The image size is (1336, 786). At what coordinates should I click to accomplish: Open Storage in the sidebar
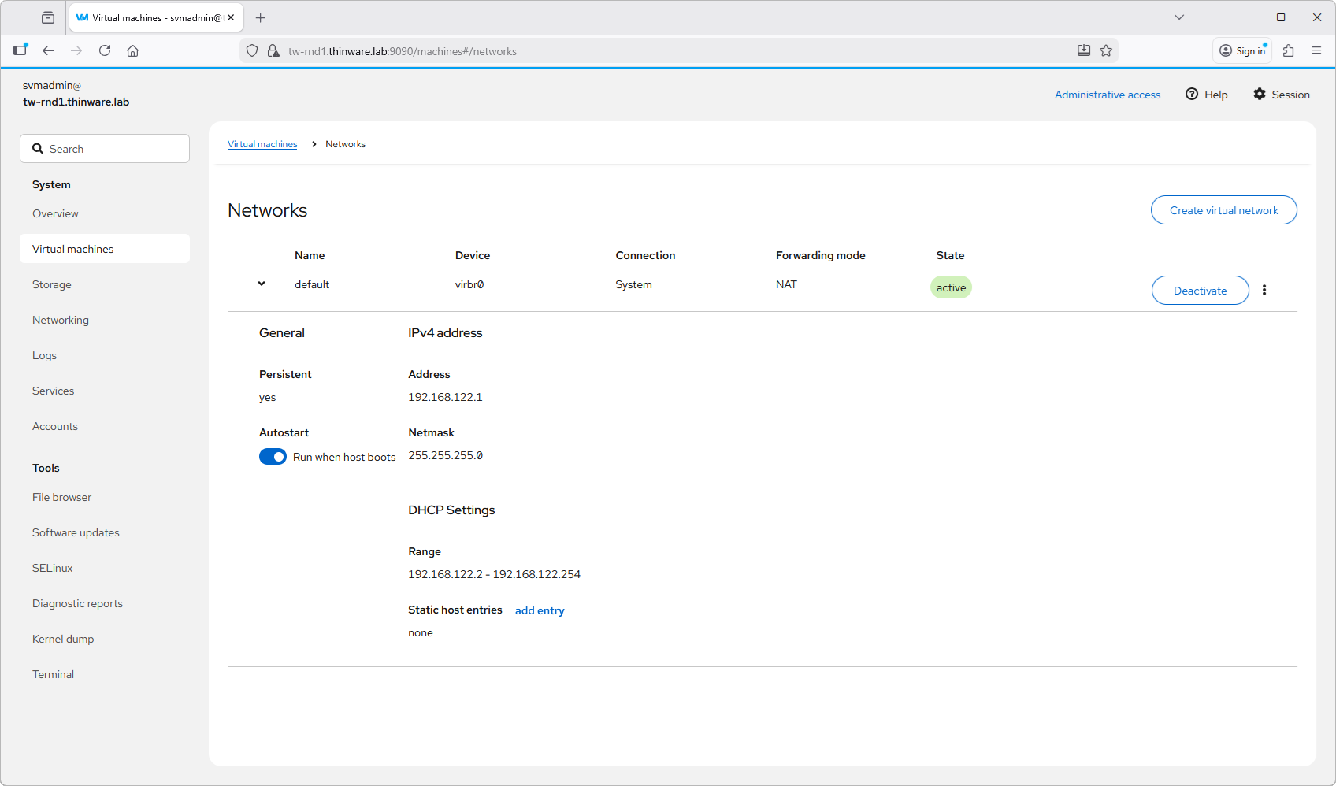tap(105, 284)
